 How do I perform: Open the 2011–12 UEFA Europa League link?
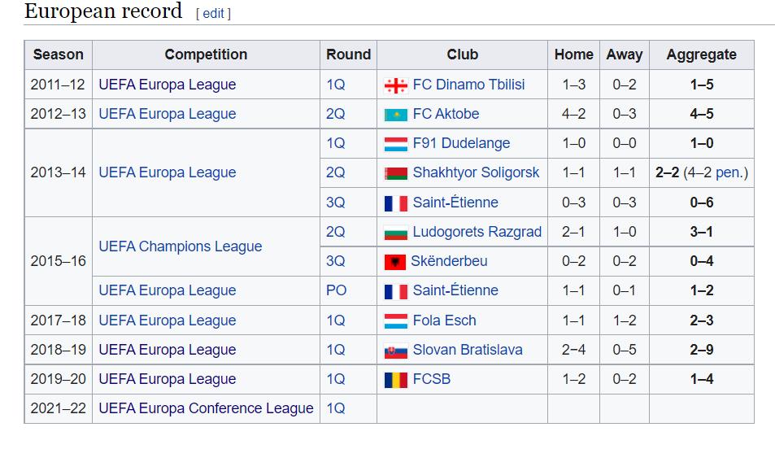click(167, 85)
